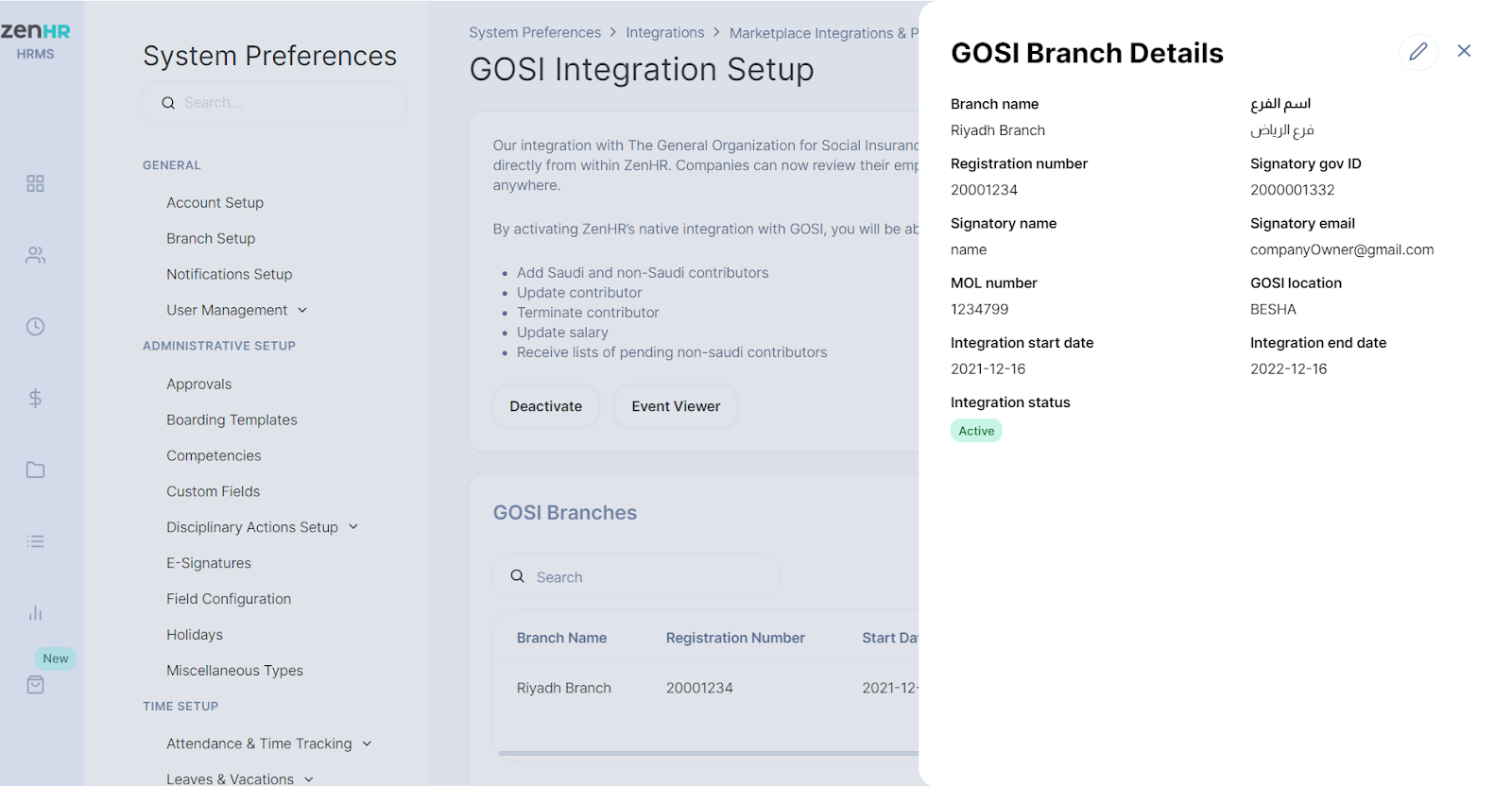Click the Branch Name column header
1512x786 pixels.
(561, 638)
